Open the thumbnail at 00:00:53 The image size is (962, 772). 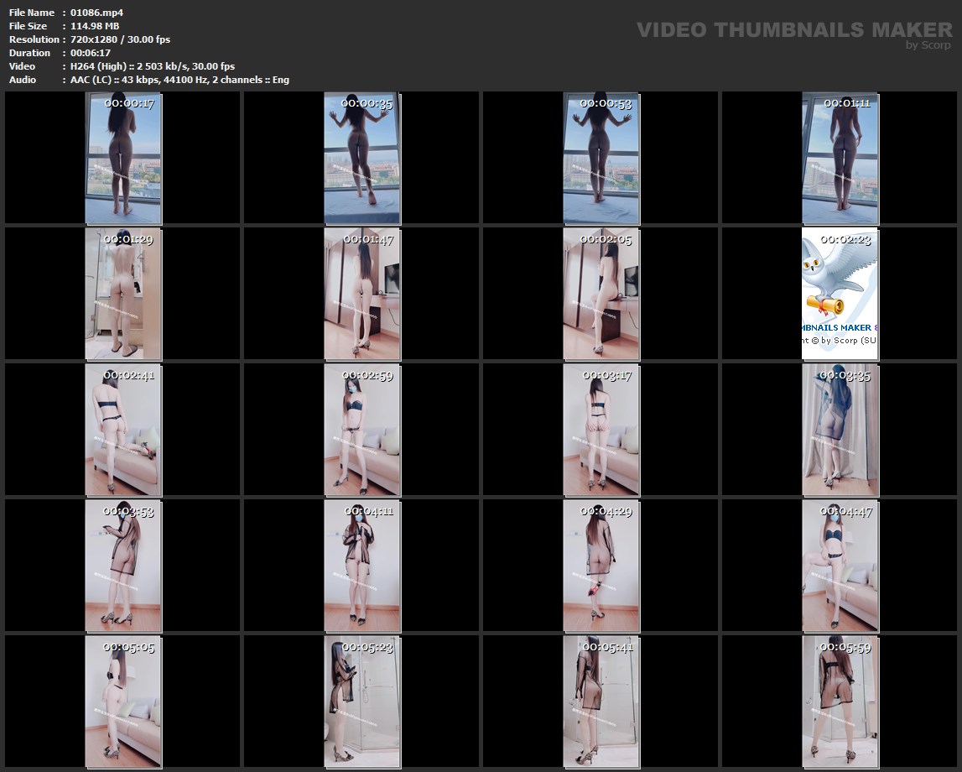pyautogui.click(x=601, y=158)
